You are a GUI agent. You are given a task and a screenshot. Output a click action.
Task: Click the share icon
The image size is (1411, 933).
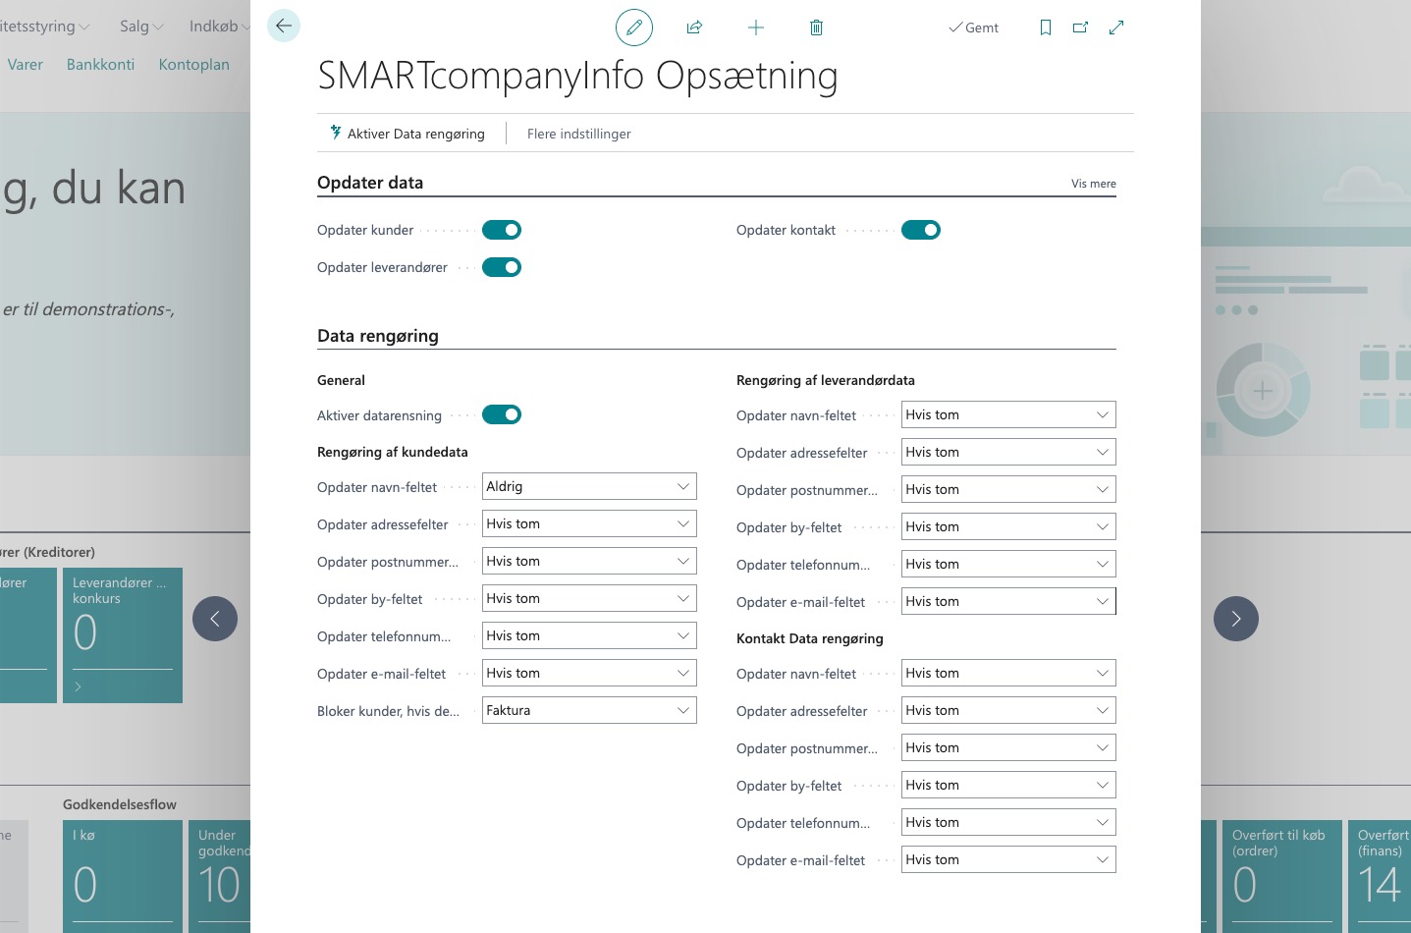[x=694, y=27]
